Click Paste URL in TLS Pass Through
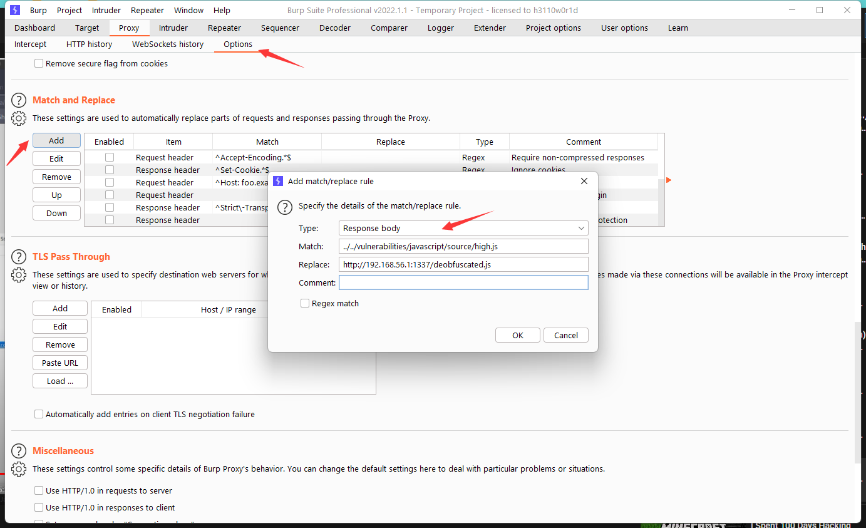The image size is (866, 528). (x=60, y=363)
